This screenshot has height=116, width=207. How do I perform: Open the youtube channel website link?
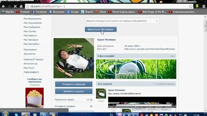click(x=149, y=49)
